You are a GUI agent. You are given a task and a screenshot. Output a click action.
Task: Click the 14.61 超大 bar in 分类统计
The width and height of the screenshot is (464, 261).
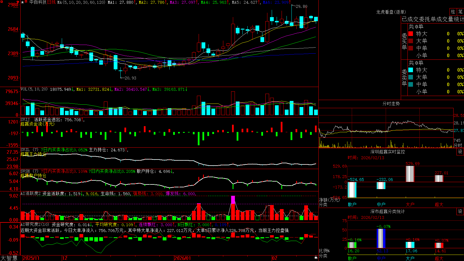[x=439, y=245]
